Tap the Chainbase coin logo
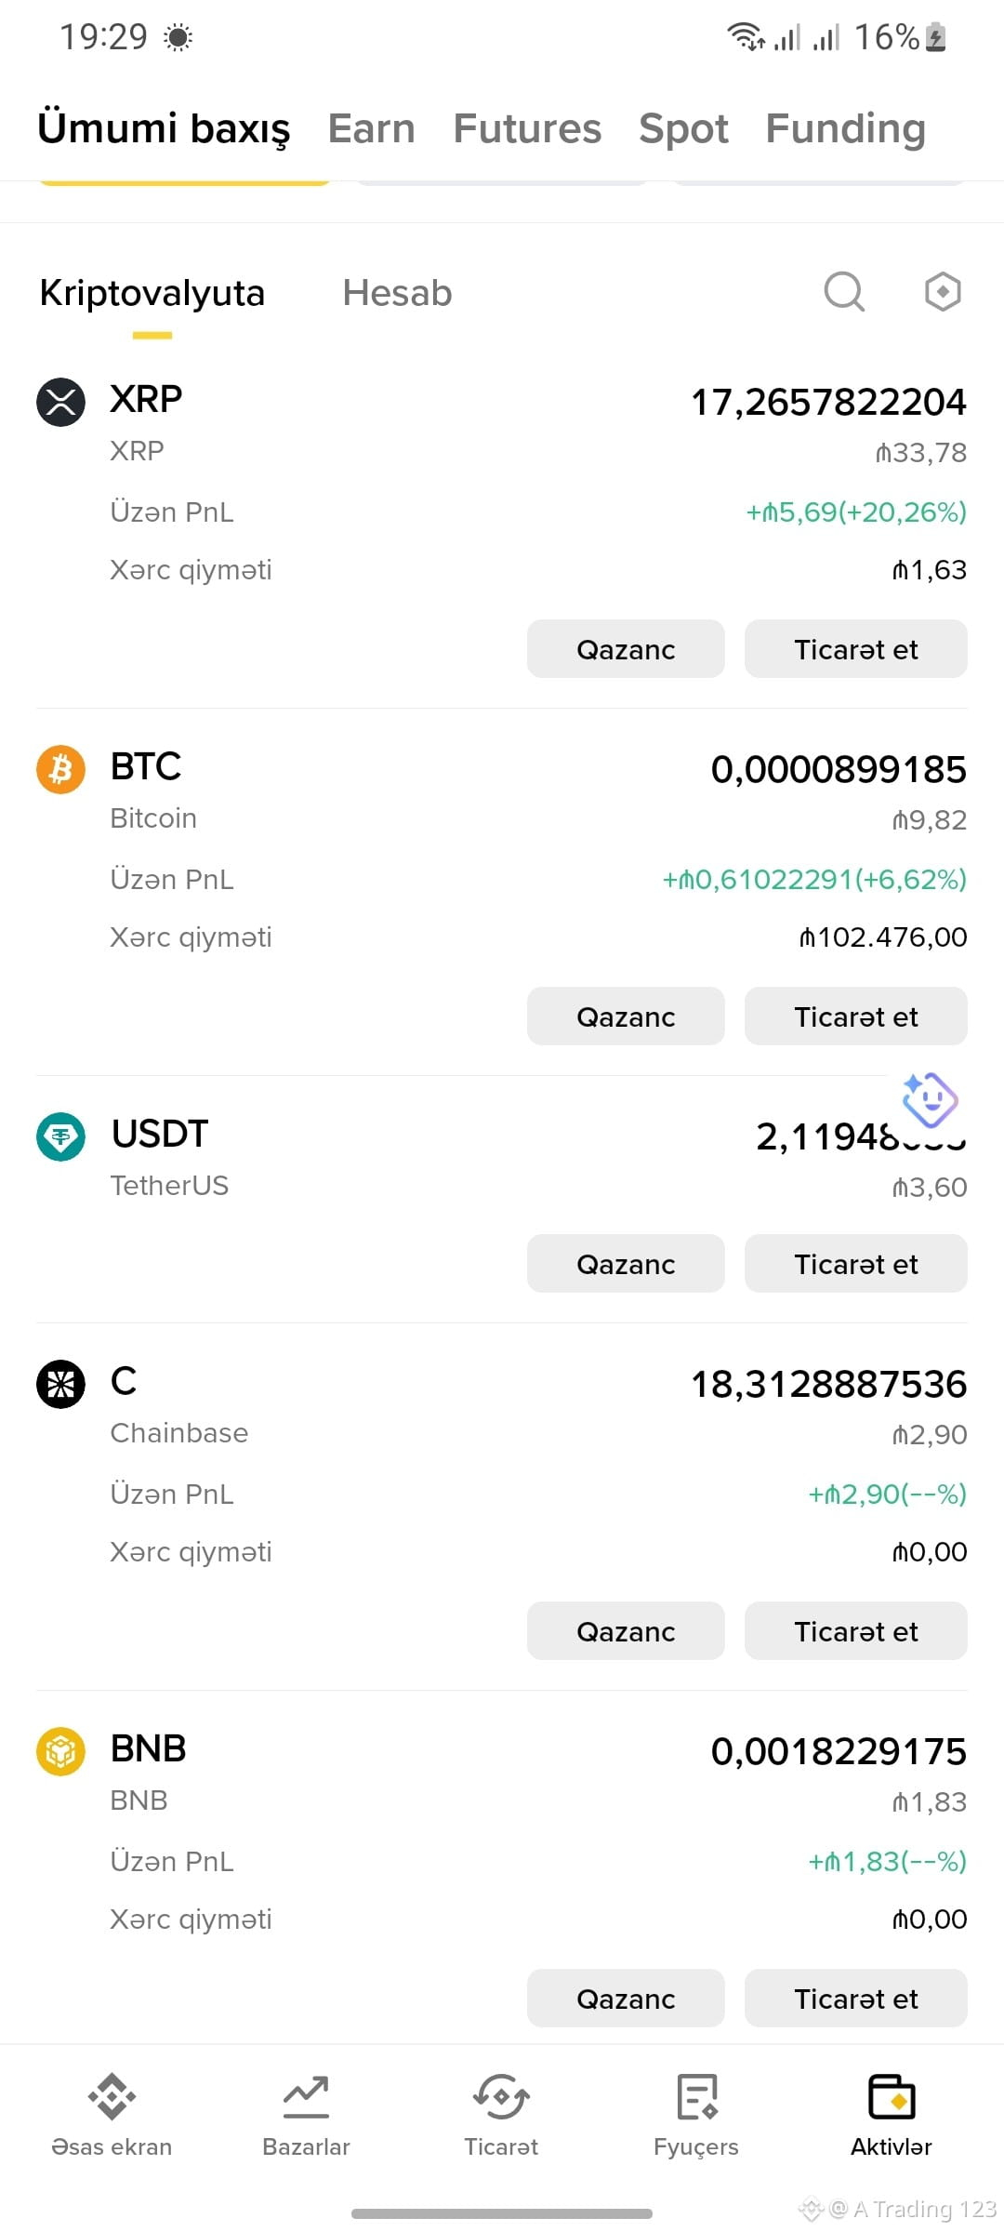1004x2232 pixels. (x=60, y=1384)
